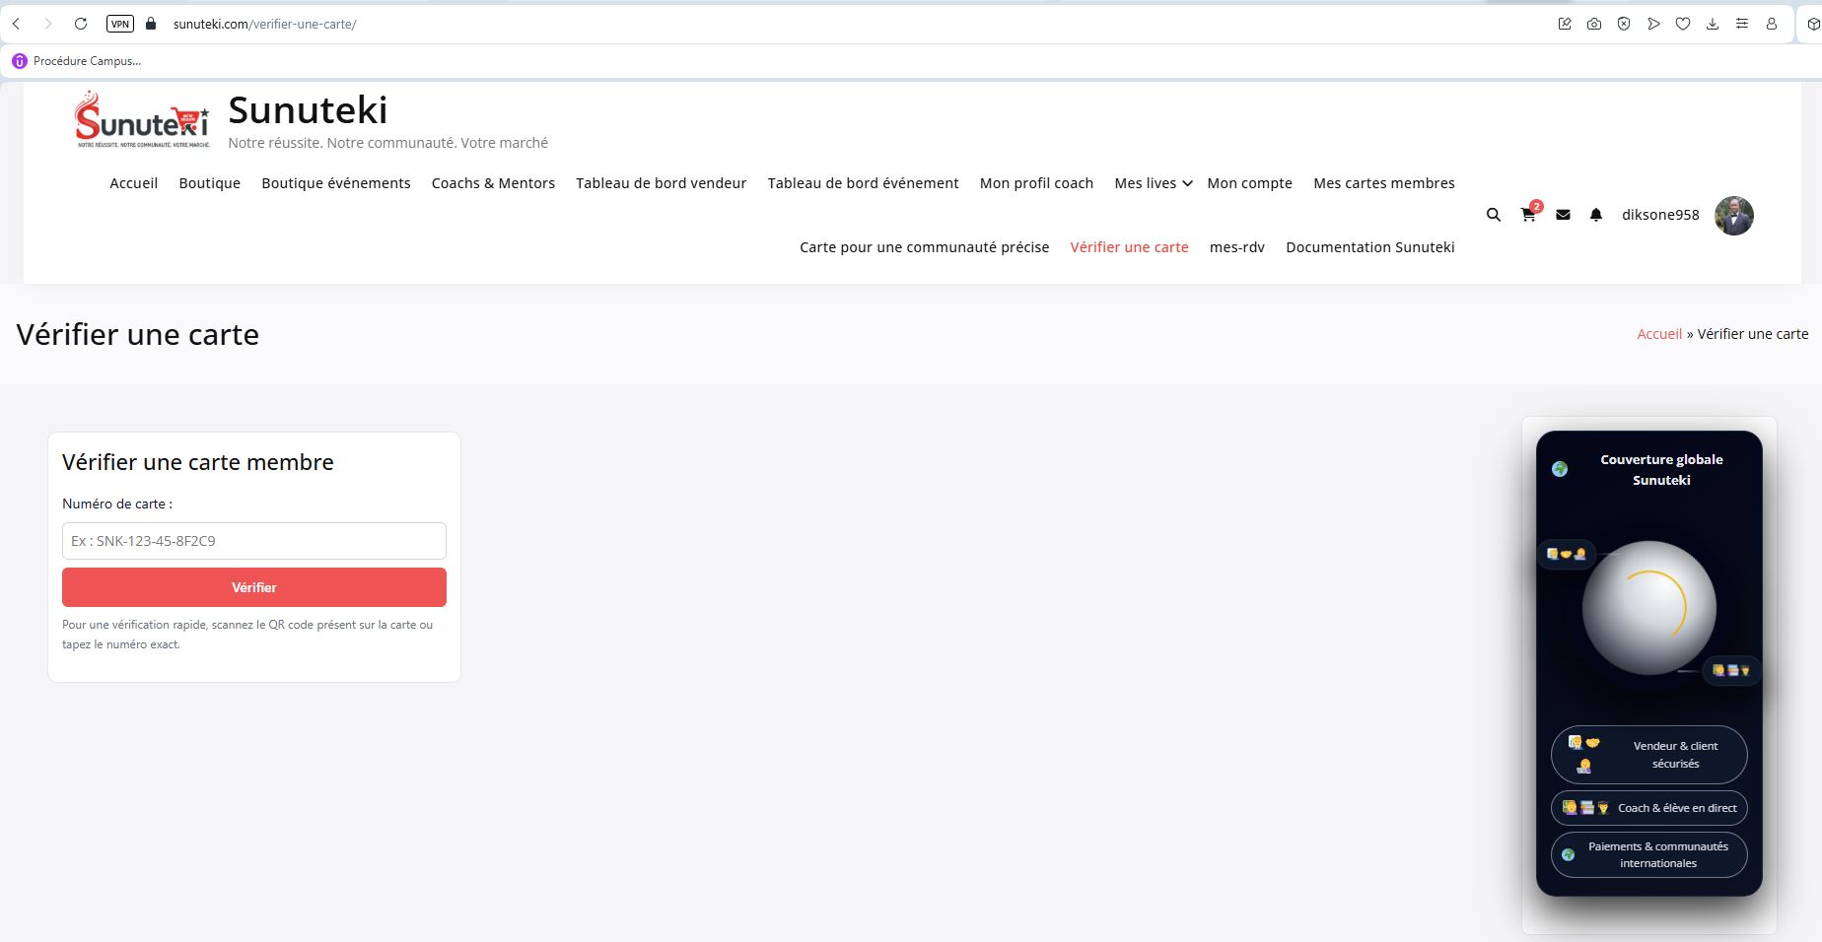1822x942 pixels.
Task: Open the shopping cart icon
Action: coord(1528,215)
